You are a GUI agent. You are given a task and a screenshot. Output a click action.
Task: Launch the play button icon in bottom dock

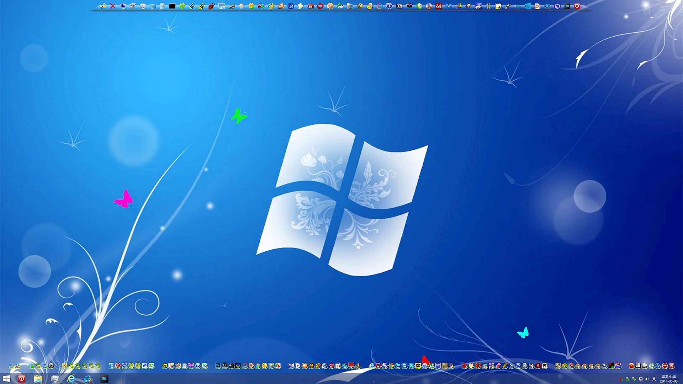click(x=51, y=366)
